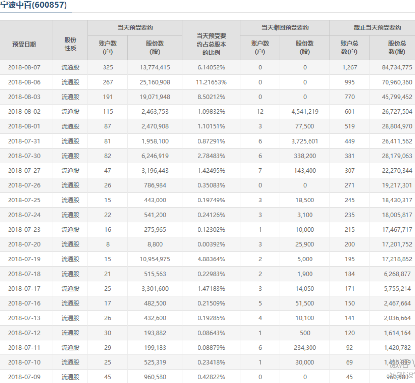Click cumulative total 84,734,775
415x383 pixels.
point(397,67)
